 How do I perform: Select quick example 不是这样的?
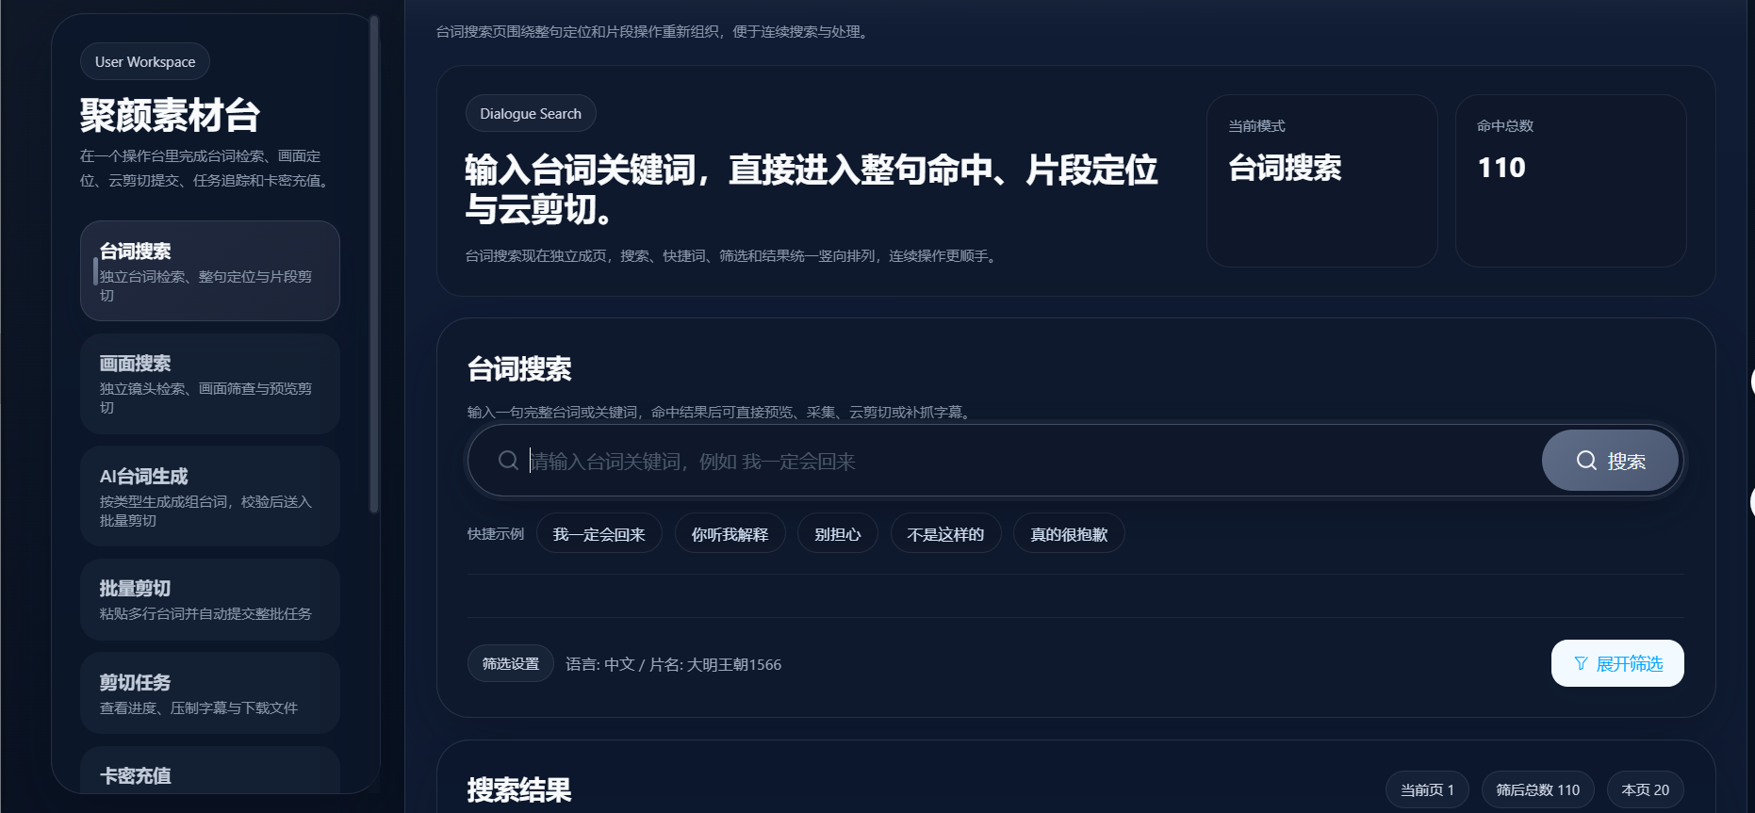pos(945,533)
